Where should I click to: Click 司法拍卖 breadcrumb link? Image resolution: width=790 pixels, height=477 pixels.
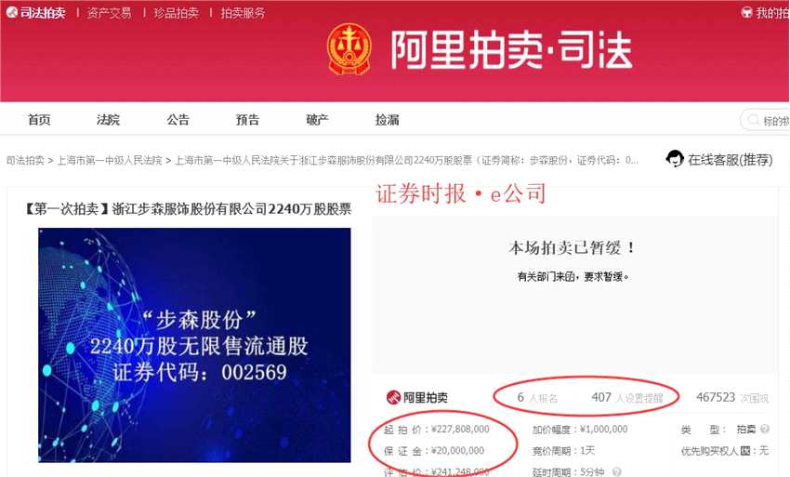pyautogui.click(x=25, y=160)
